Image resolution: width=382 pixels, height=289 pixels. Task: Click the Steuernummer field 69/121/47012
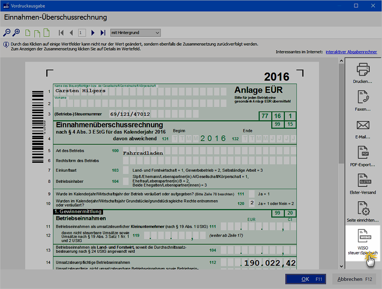click(x=154, y=114)
